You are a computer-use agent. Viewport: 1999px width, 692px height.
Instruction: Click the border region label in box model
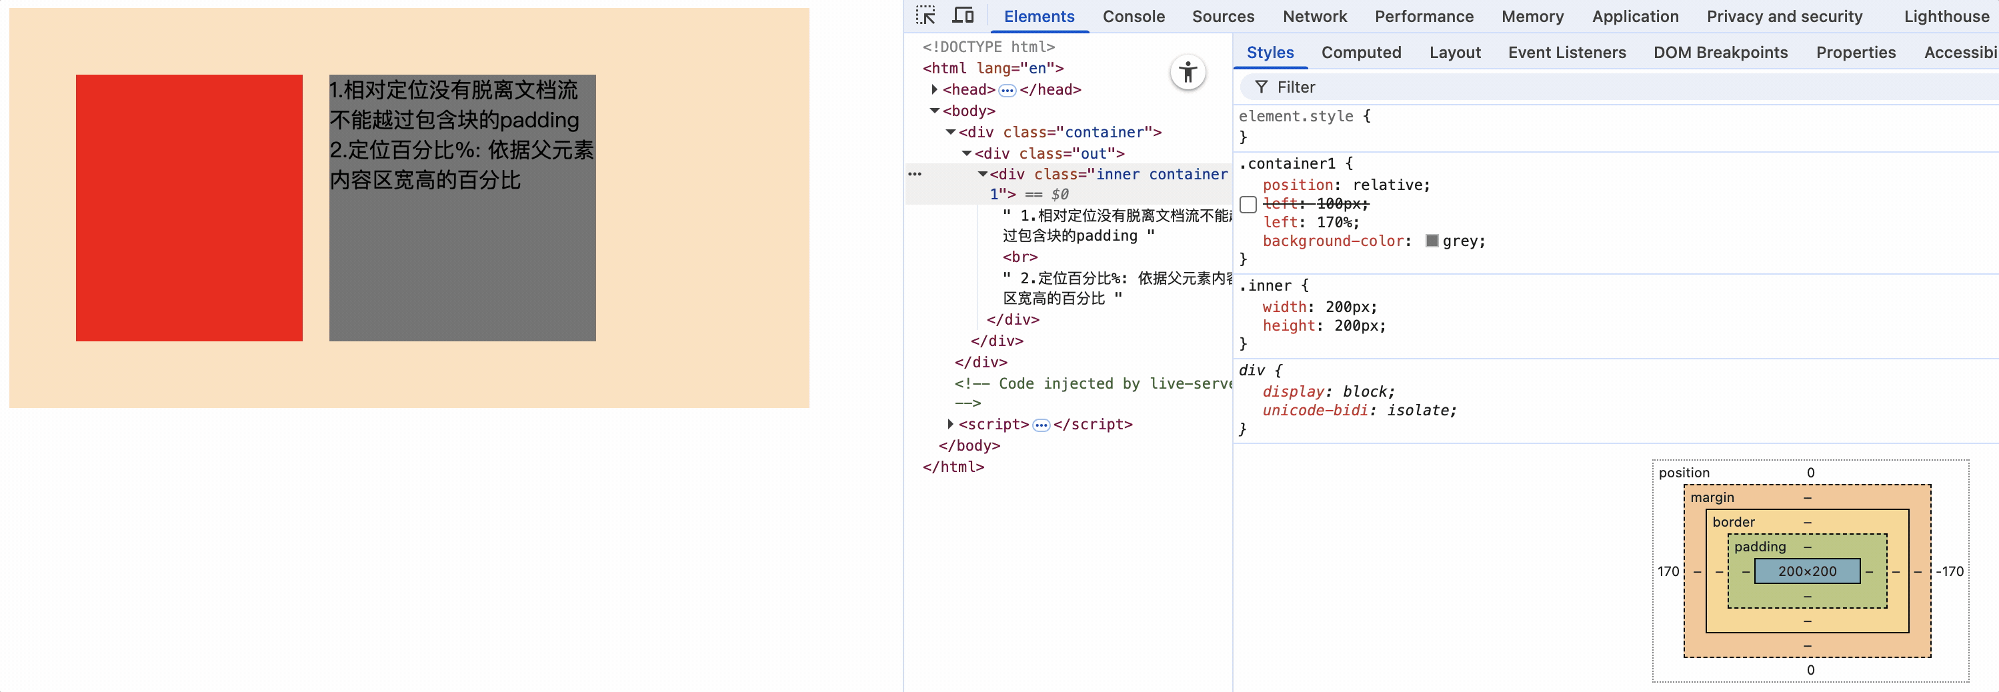click(x=1733, y=522)
